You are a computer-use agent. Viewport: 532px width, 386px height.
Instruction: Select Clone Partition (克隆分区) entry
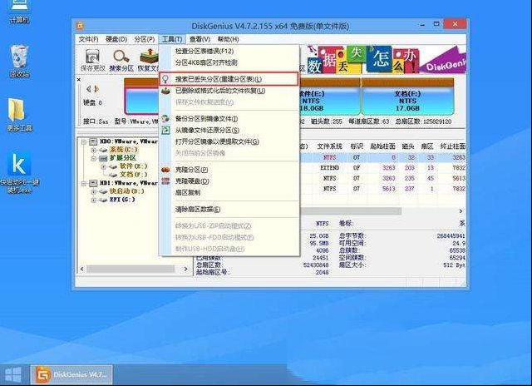229,170
